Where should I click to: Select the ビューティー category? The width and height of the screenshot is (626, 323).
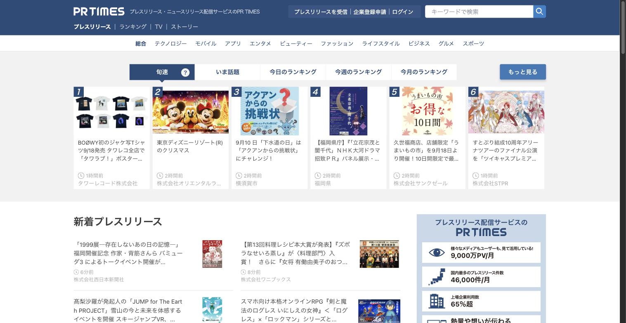pyautogui.click(x=296, y=43)
